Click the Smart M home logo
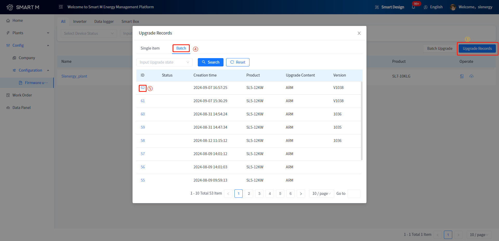499x241 pixels. (10, 7)
